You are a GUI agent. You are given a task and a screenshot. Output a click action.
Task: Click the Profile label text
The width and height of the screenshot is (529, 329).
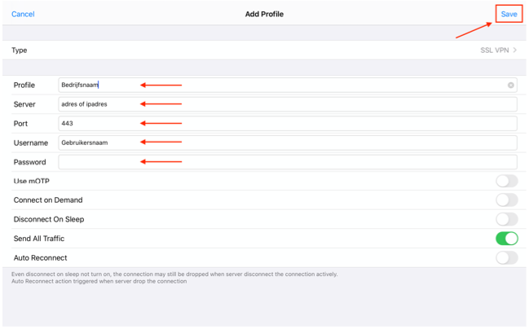[x=24, y=85]
